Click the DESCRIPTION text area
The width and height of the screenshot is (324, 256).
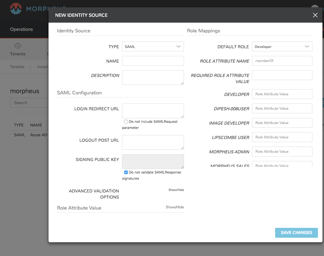coord(153,78)
